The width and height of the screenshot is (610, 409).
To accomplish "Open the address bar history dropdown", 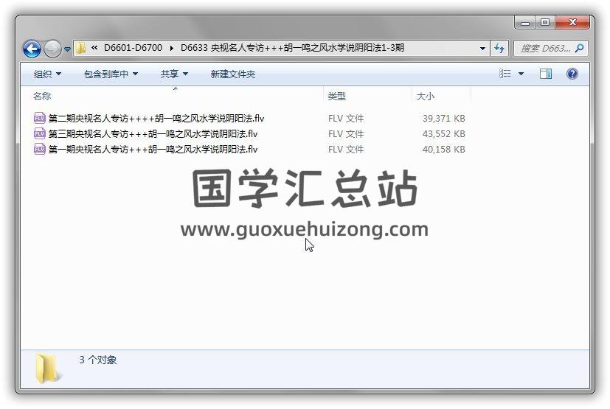I will point(482,48).
